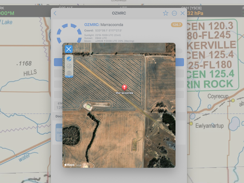Viewport: 244px width, 183px height.
Task: Add OZMRC to favourites with star
Action: (166, 13)
